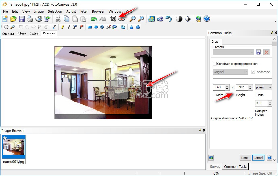The width and height of the screenshot is (278, 176).
Task: Select the Crop tool icon
Action: [113, 19]
